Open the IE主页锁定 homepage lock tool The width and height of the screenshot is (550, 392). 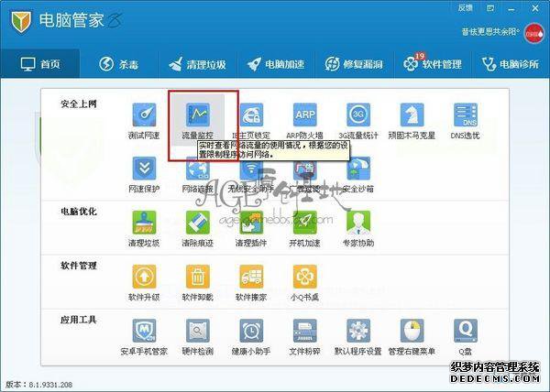251,121
